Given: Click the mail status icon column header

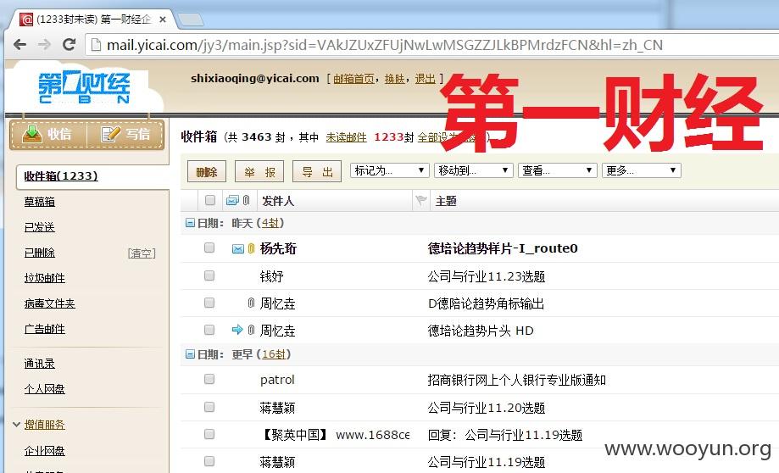Looking at the screenshot, I should (x=232, y=200).
